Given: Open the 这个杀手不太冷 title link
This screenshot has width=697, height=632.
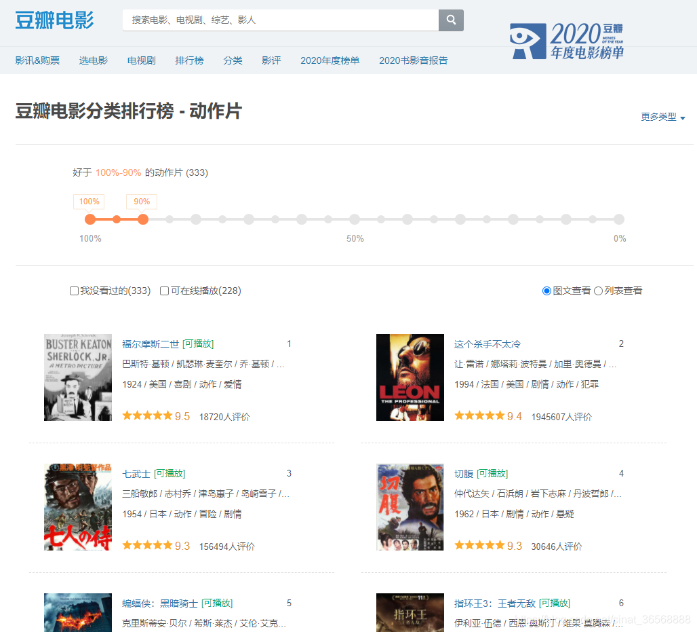Looking at the screenshot, I should 487,344.
